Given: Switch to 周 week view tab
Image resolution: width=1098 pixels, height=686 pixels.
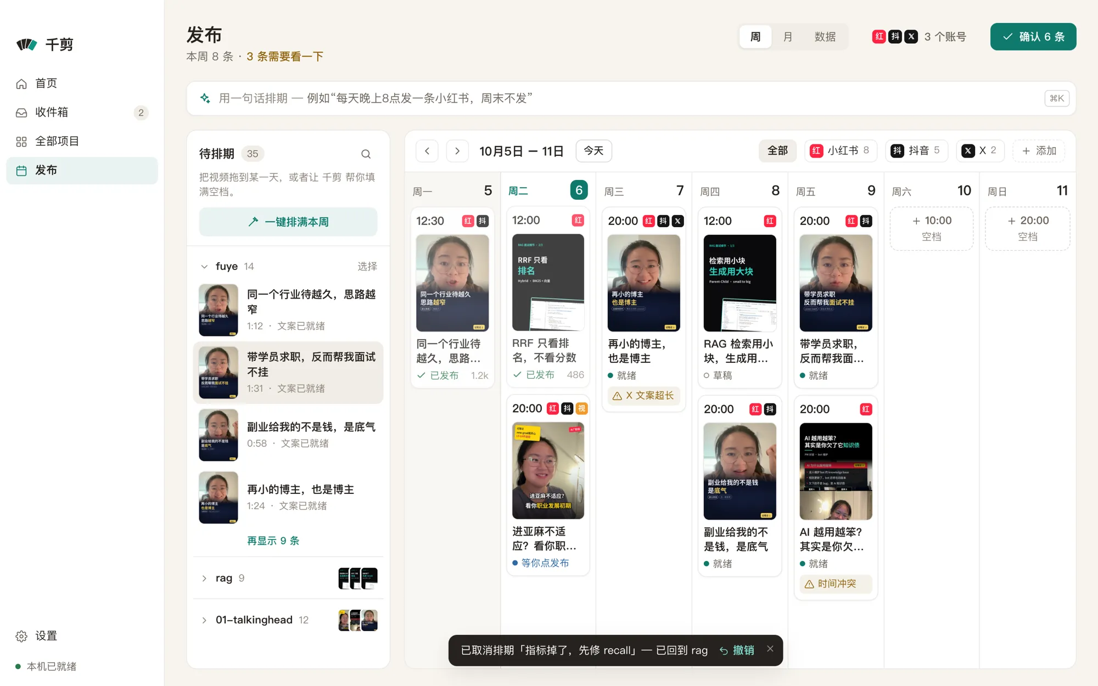Looking at the screenshot, I should click(755, 37).
